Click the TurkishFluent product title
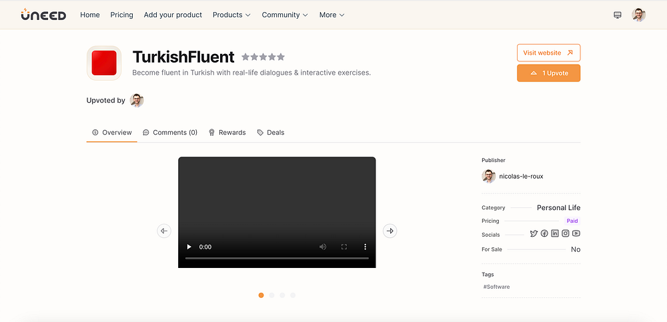Viewport: 667px width, 322px height. click(x=183, y=57)
